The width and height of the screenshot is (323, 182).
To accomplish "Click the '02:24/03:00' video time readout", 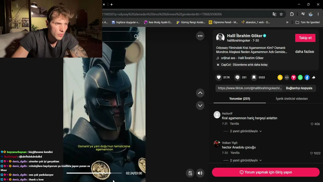I will tap(134, 173).
